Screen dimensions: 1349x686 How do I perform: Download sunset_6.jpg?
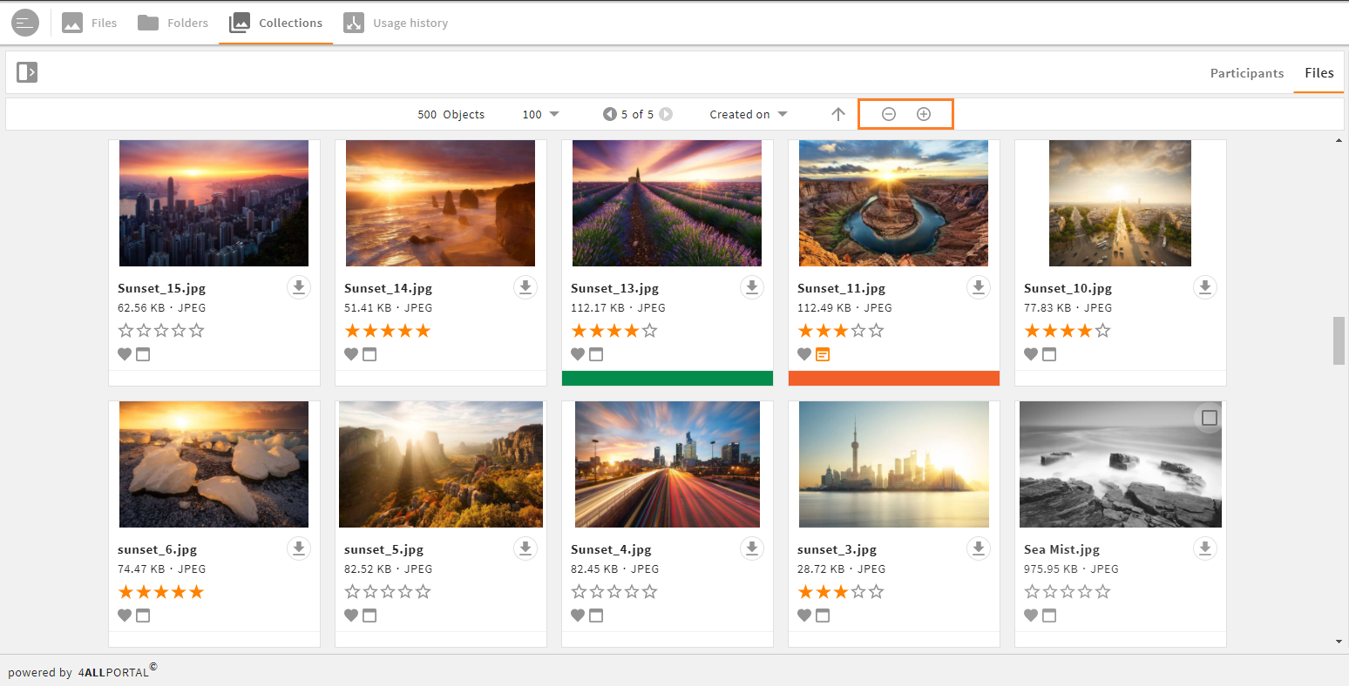[299, 548]
